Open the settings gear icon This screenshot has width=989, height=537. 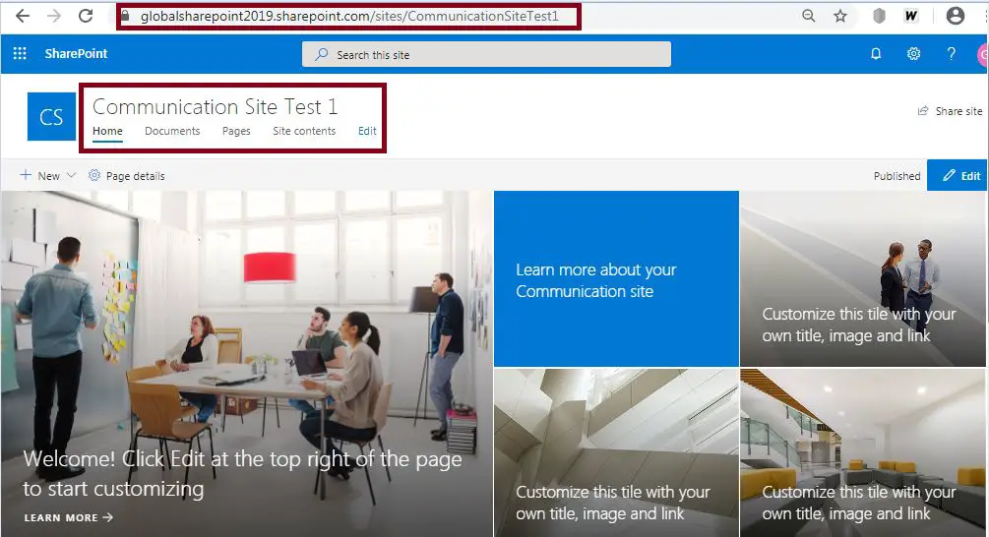pos(913,53)
